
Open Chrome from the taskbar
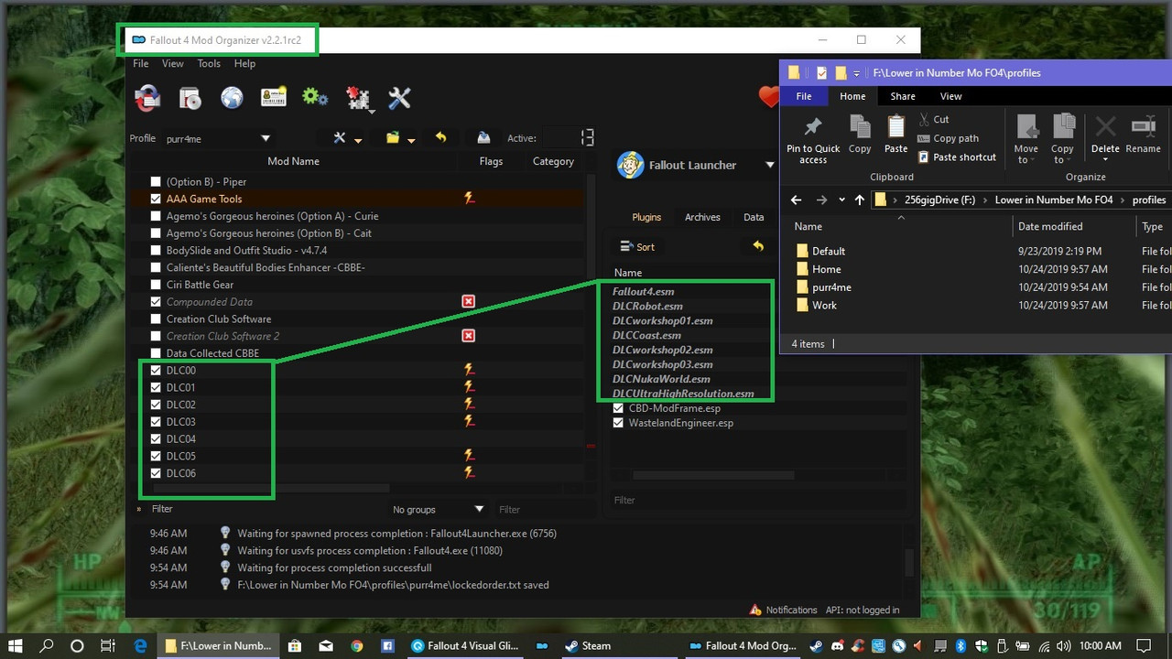click(x=356, y=645)
